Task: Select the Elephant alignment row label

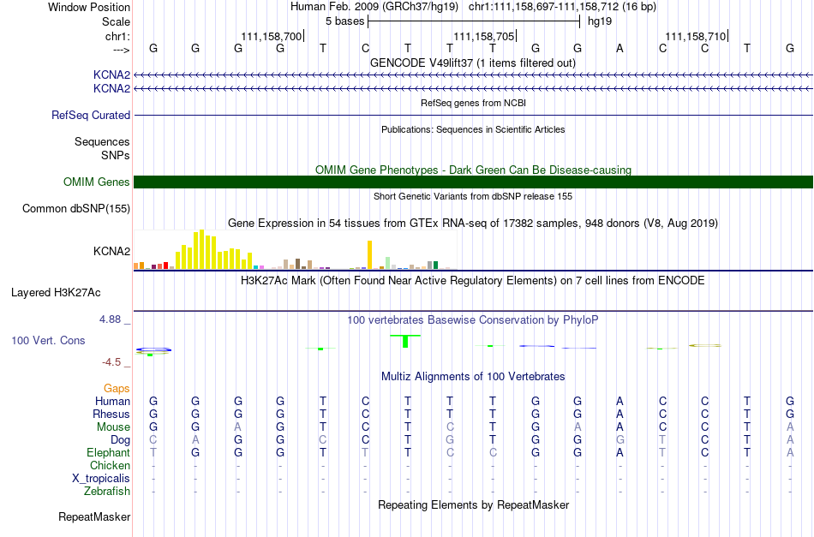Action: point(108,453)
